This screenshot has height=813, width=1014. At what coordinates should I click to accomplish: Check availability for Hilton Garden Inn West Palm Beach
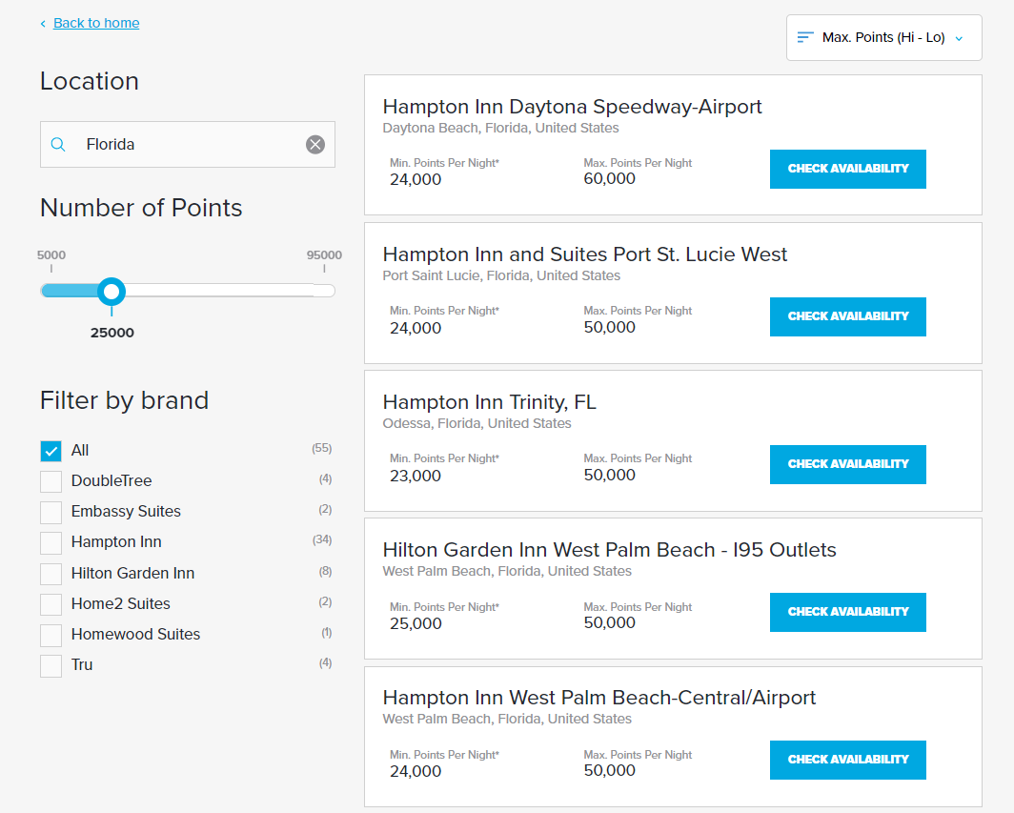[x=847, y=612]
